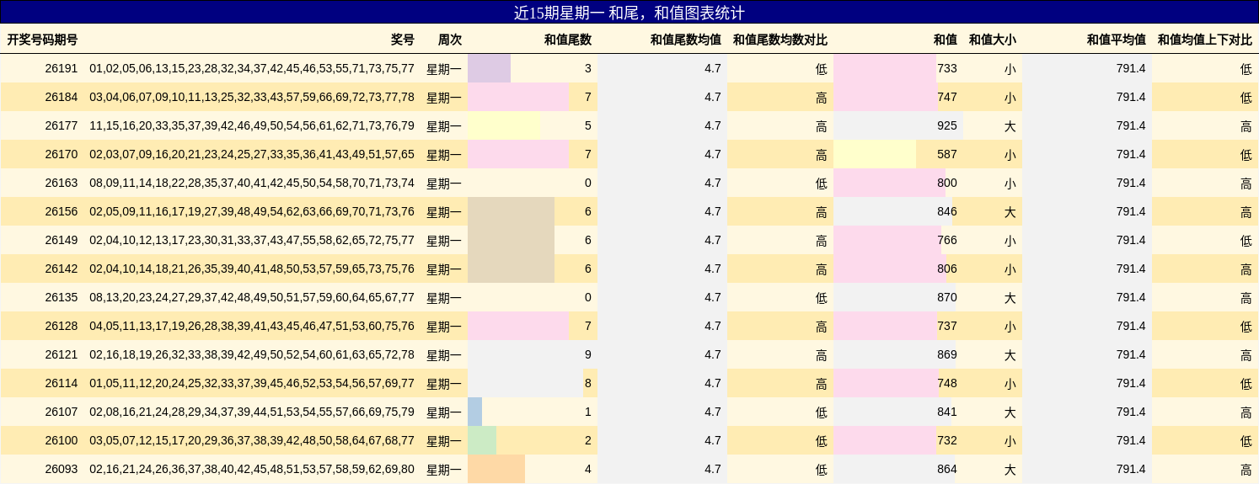Image resolution: width=1259 pixels, height=484 pixels.
Task: Click tail digit 3 in row 26191
Action: 588,68
